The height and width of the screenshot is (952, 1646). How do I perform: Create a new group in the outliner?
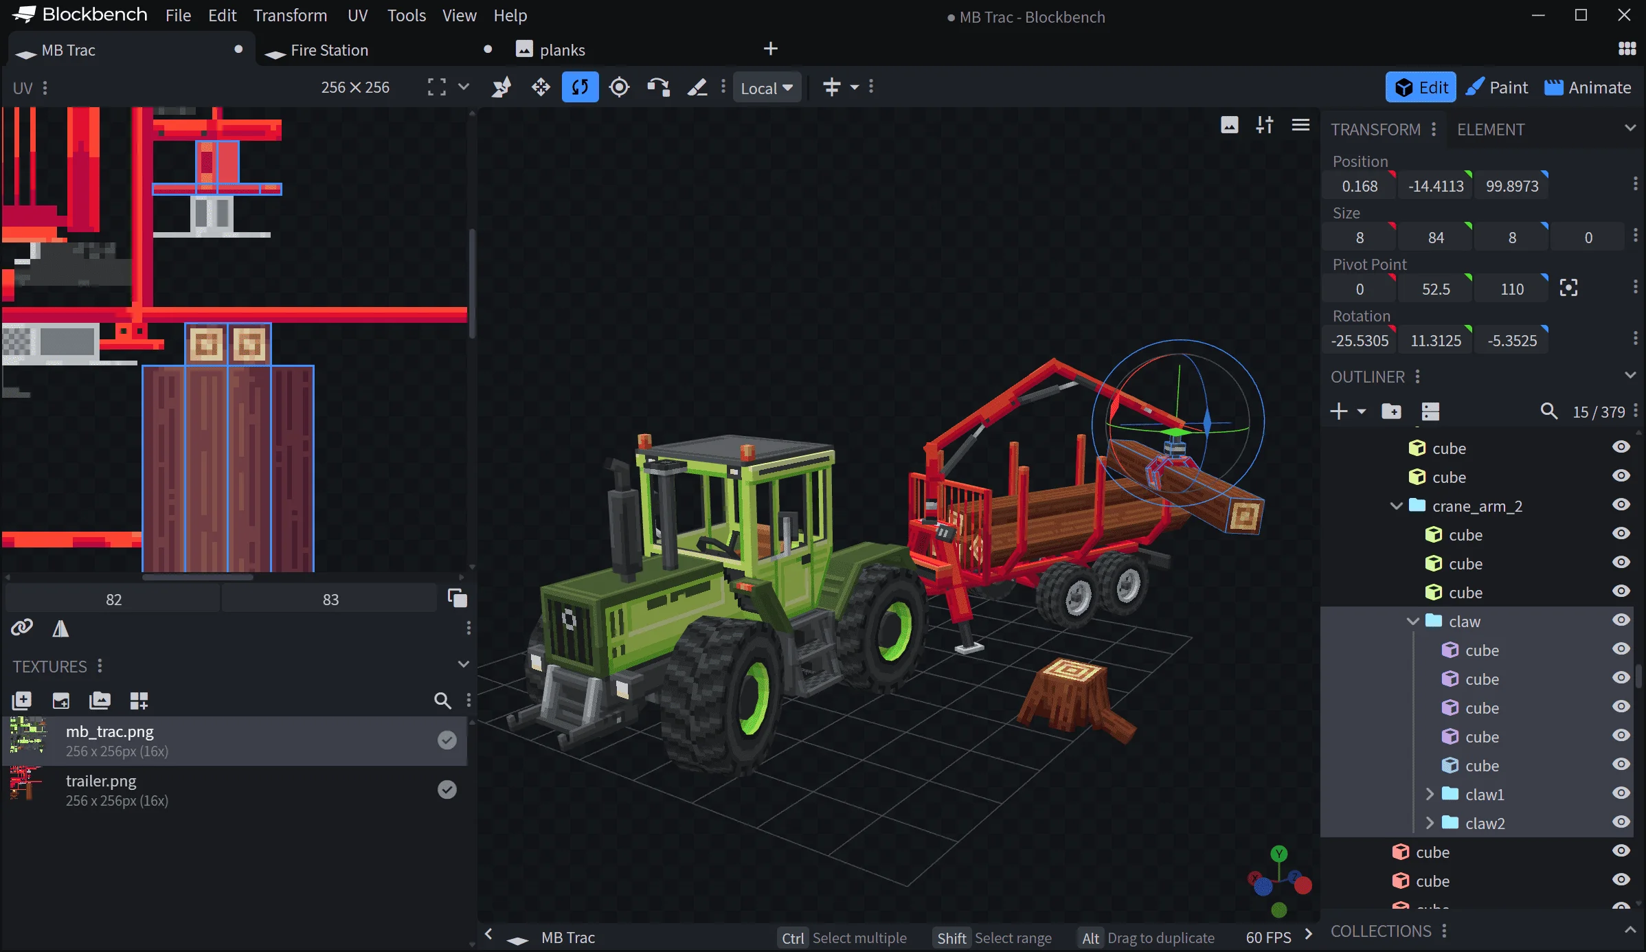point(1392,411)
